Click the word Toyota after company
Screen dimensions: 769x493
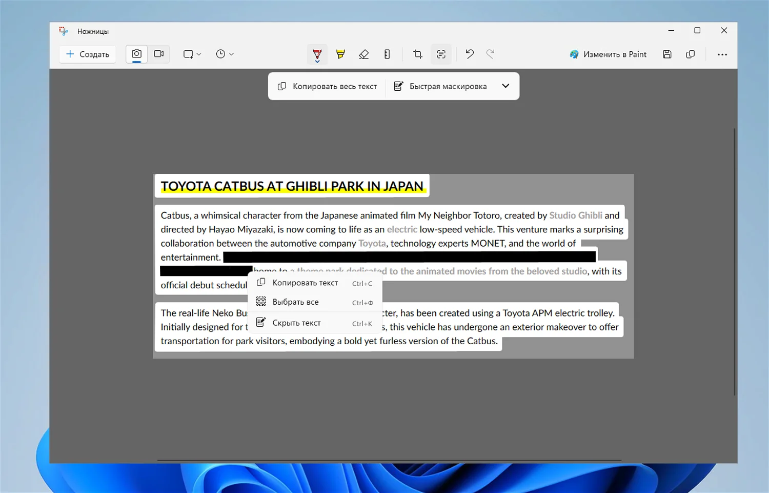click(x=372, y=243)
